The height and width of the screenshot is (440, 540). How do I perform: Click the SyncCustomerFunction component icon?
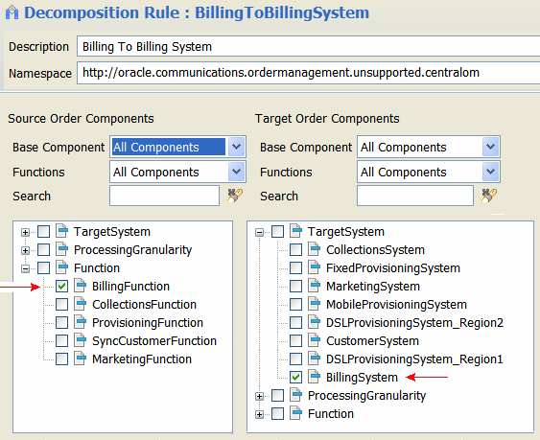(x=81, y=341)
